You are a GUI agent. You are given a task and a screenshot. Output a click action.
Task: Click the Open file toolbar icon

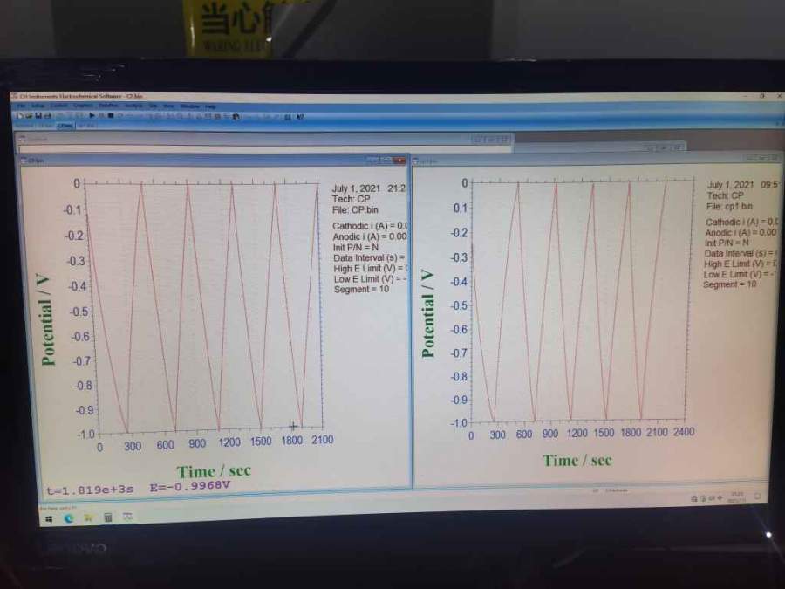point(29,115)
